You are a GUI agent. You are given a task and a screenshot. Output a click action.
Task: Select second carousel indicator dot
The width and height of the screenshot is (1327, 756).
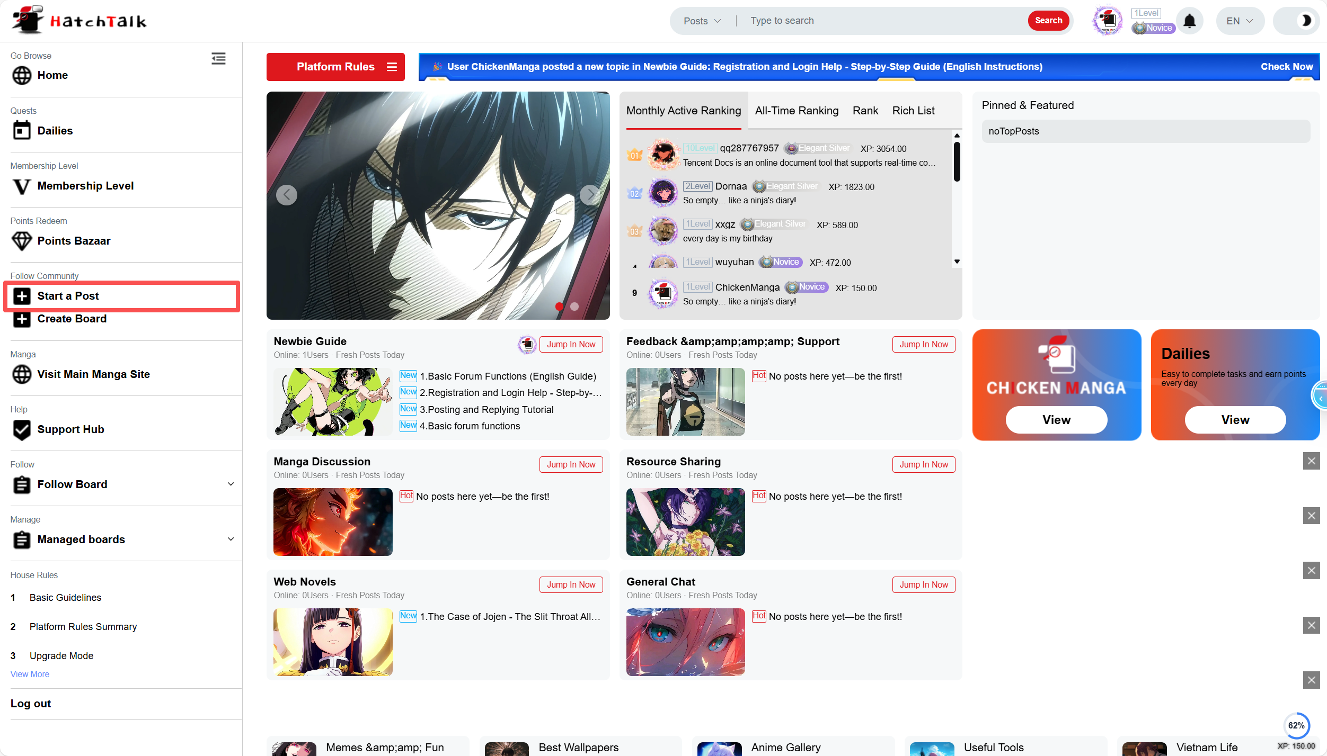point(574,307)
